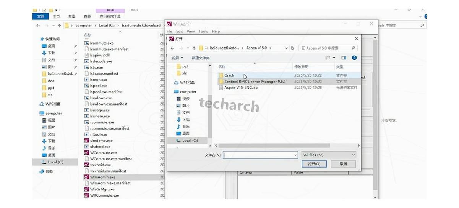The height and width of the screenshot is (208, 459).
Task: Open WlmAdmin Tools menu
Action: pyautogui.click(x=203, y=31)
